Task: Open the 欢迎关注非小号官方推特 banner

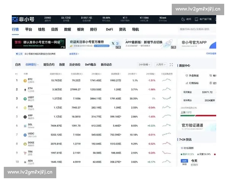Action: point(94,43)
